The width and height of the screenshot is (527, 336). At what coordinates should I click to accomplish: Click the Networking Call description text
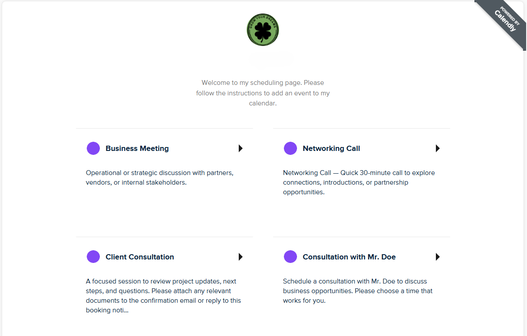coord(359,182)
